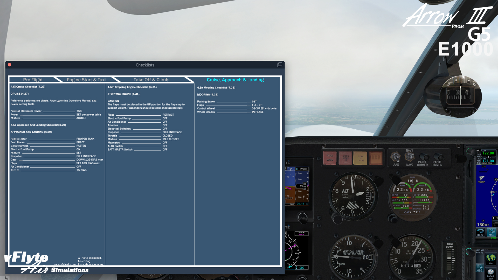The image size is (498, 280).
Task: Click the 'Control Wheel' SECURED row
Action: point(237,108)
